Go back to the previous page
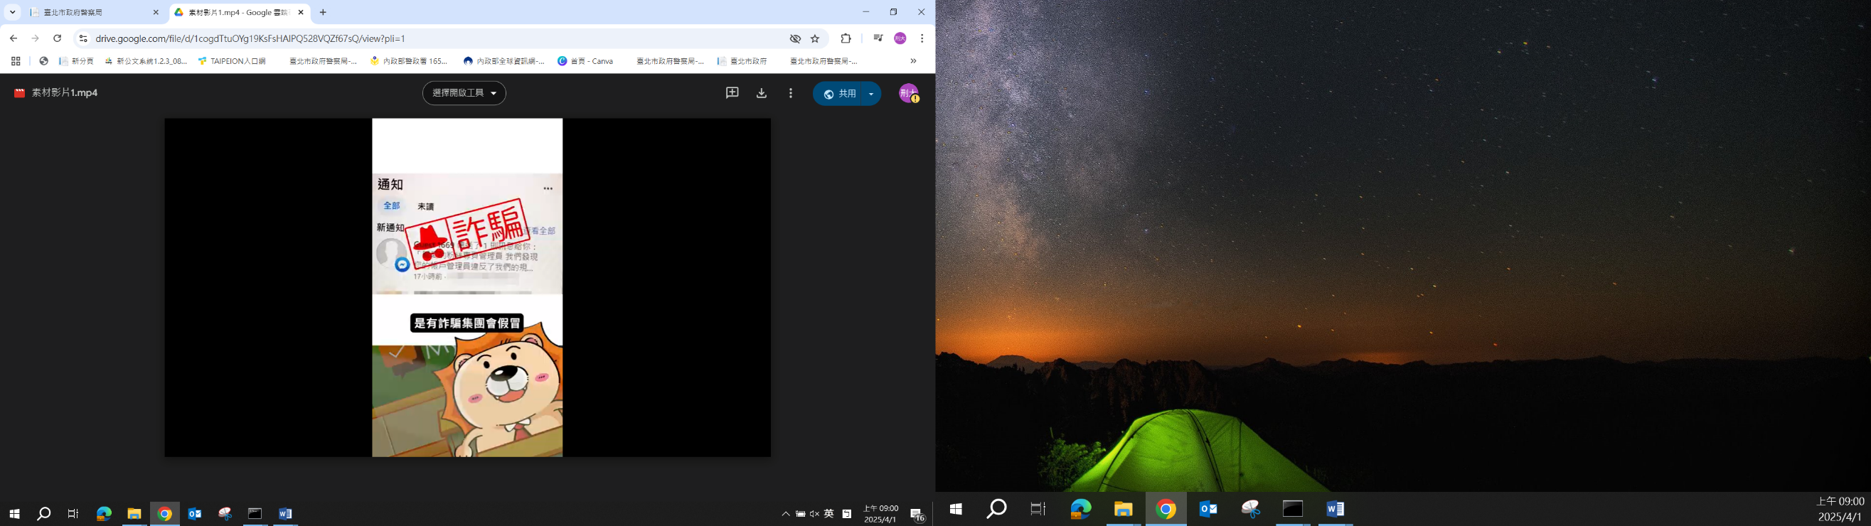 click(x=13, y=38)
